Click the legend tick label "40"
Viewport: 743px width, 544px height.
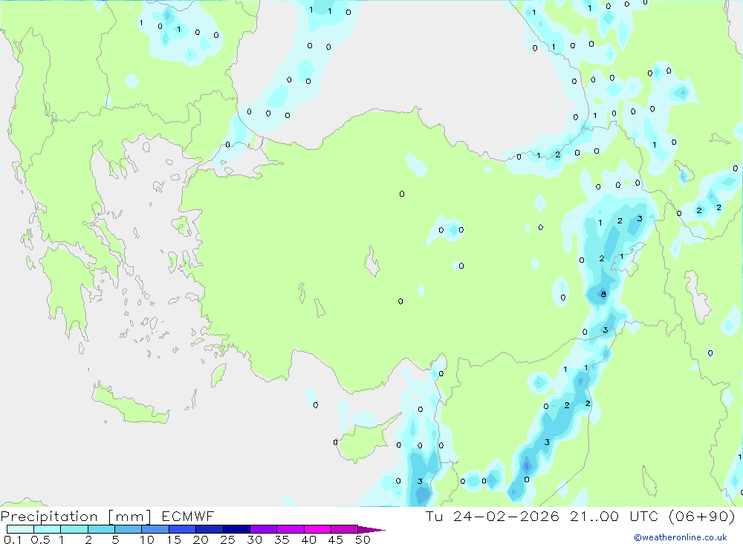(x=309, y=540)
